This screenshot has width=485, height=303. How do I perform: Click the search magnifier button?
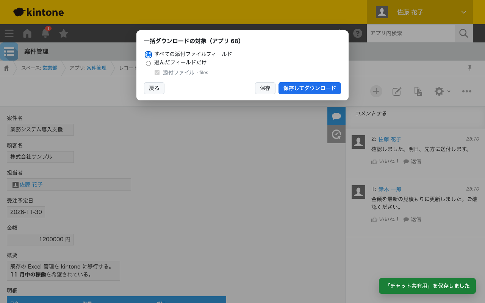click(x=464, y=33)
